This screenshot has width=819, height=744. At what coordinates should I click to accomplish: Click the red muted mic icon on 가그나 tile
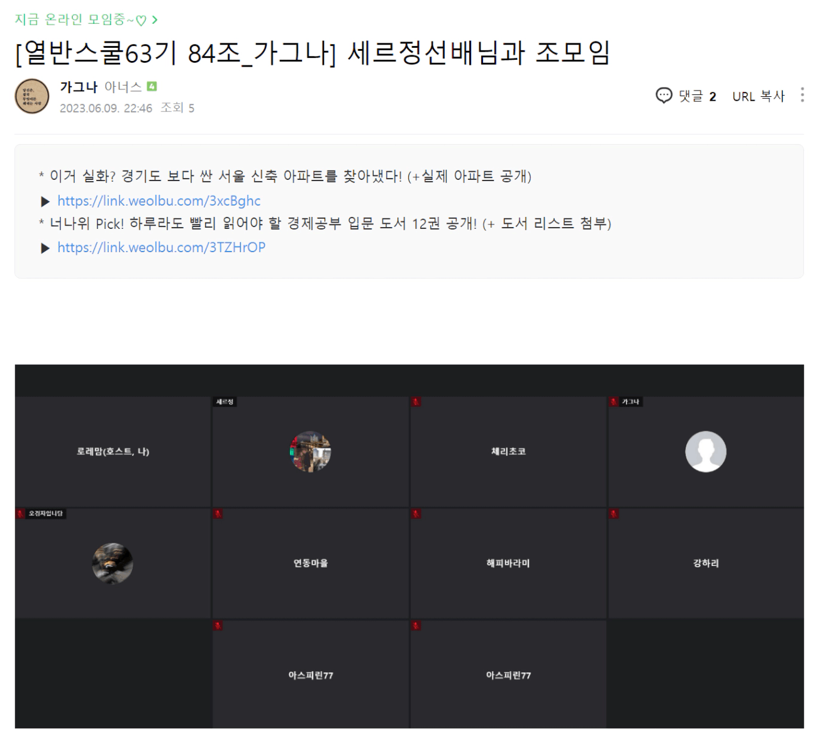[614, 402]
